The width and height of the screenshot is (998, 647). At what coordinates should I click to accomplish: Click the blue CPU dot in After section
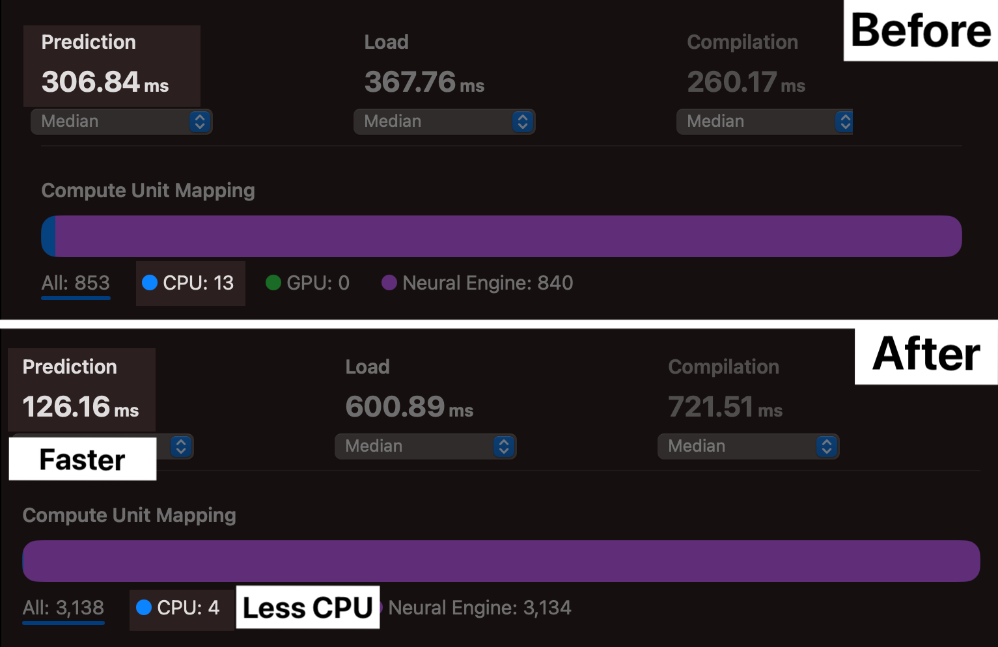coord(144,607)
